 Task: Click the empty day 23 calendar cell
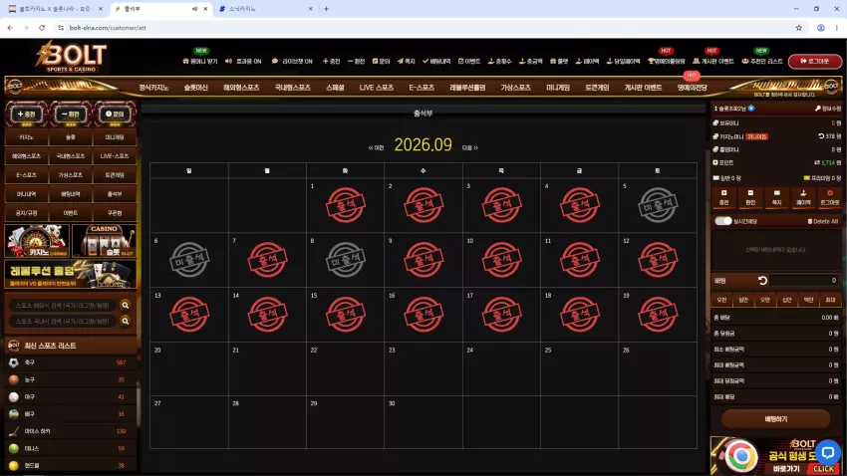point(423,368)
